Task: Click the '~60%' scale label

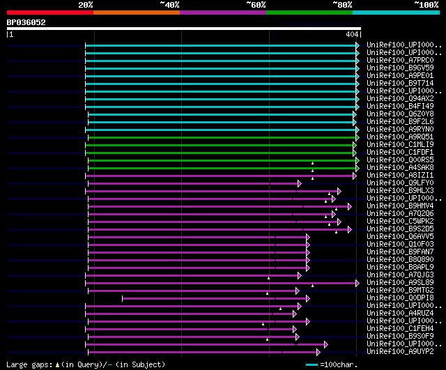Action: (256, 5)
